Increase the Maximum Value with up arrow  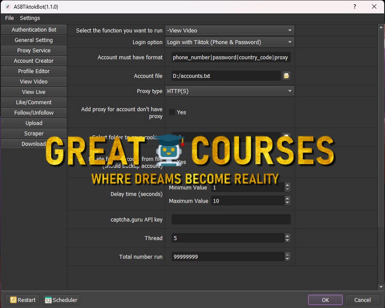287,198
